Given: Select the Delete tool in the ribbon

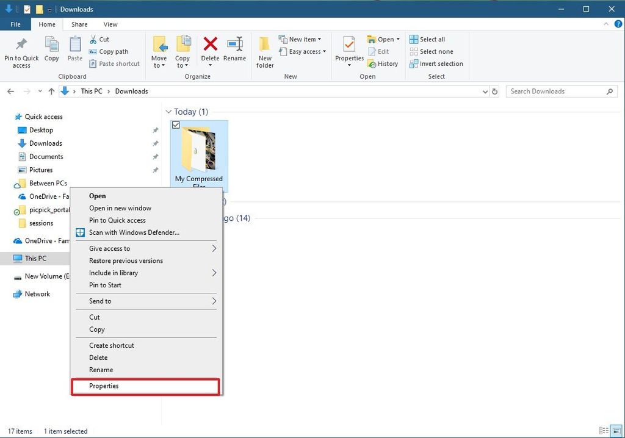Looking at the screenshot, I should coord(210,49).
